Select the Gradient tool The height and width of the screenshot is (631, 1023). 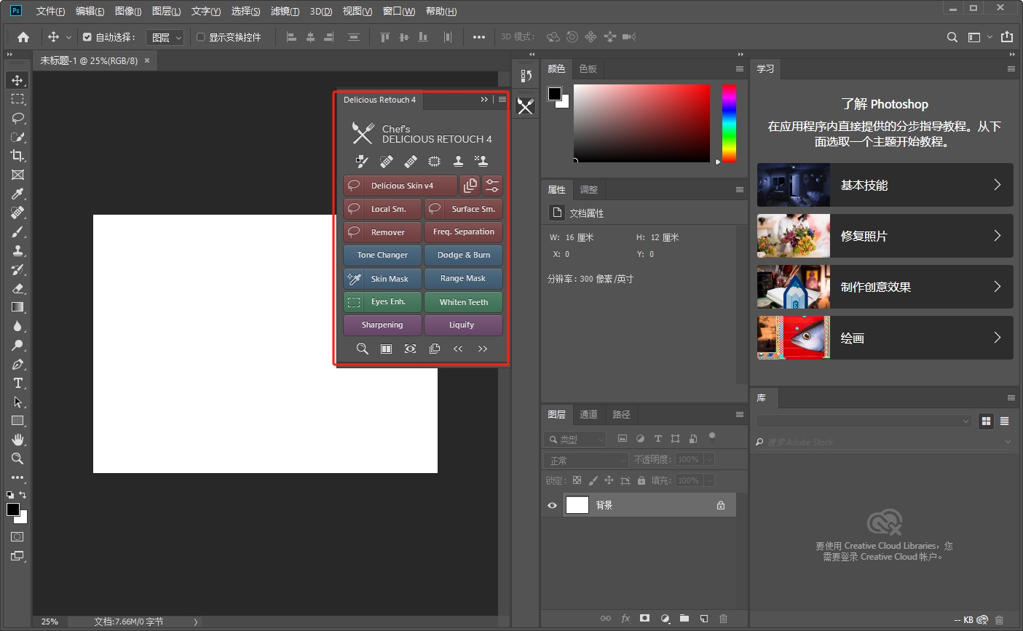click(17, 307)
